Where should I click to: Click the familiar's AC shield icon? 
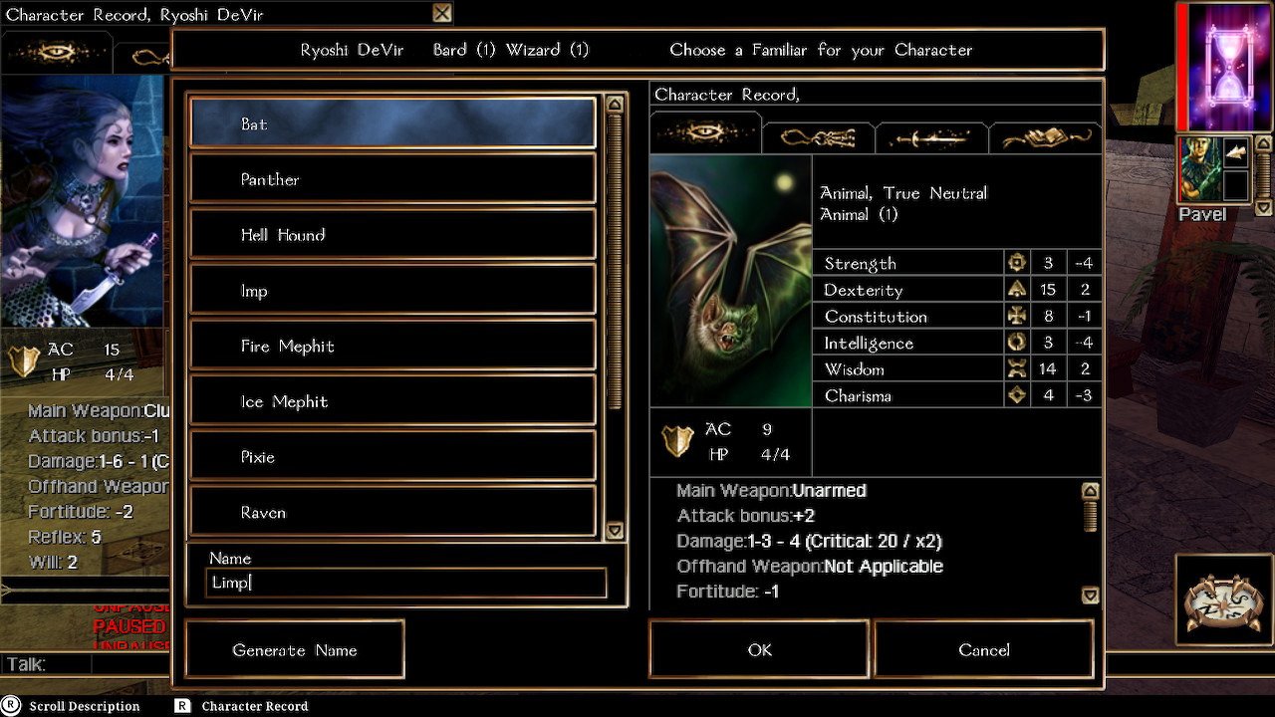pos(677,440)
